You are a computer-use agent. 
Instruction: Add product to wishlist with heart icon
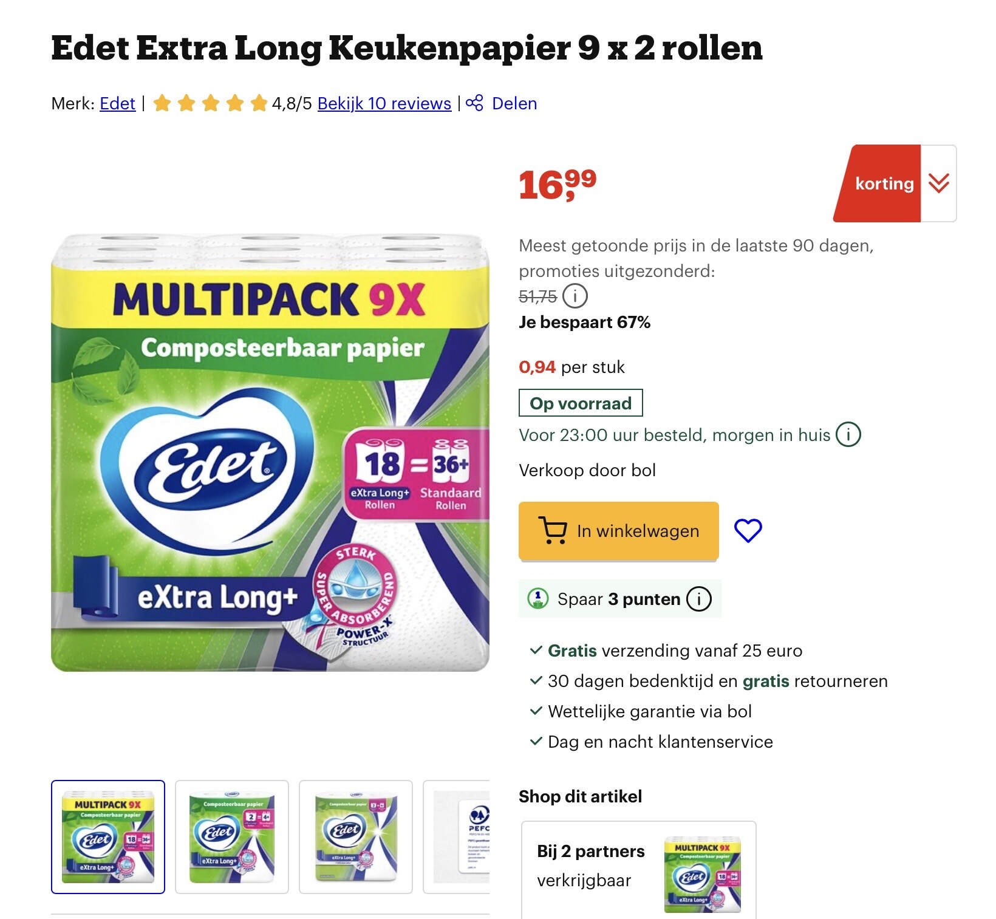(748, 530)
